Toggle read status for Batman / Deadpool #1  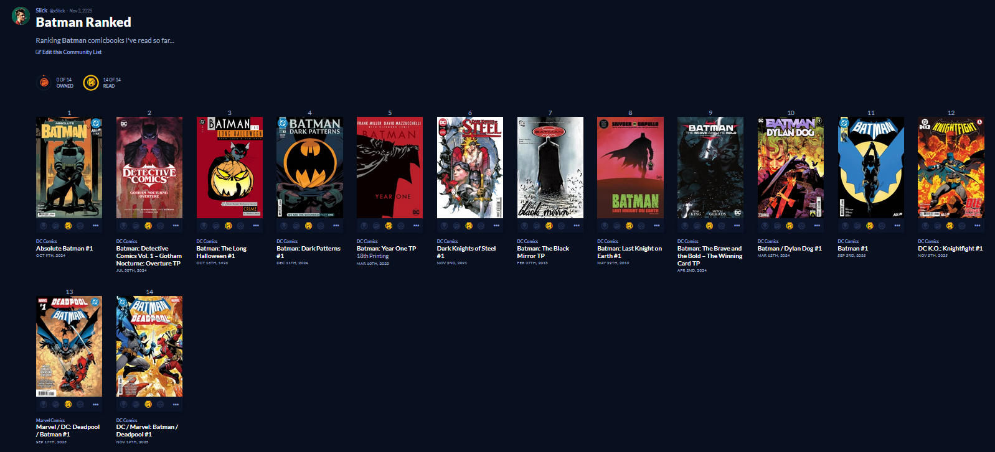coord(148,404)
